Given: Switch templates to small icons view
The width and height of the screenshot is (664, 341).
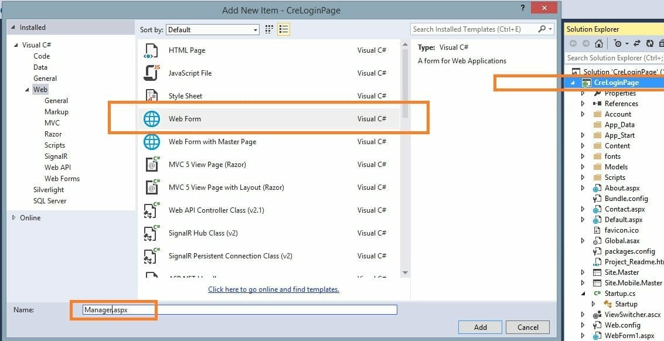Looking at the screenshot, I should (x=270, y=29).
